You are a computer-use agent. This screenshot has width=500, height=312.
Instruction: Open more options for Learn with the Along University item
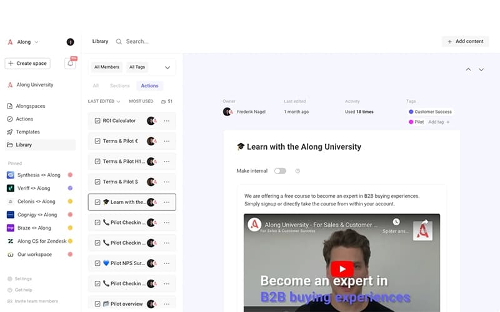coord(166,202)
